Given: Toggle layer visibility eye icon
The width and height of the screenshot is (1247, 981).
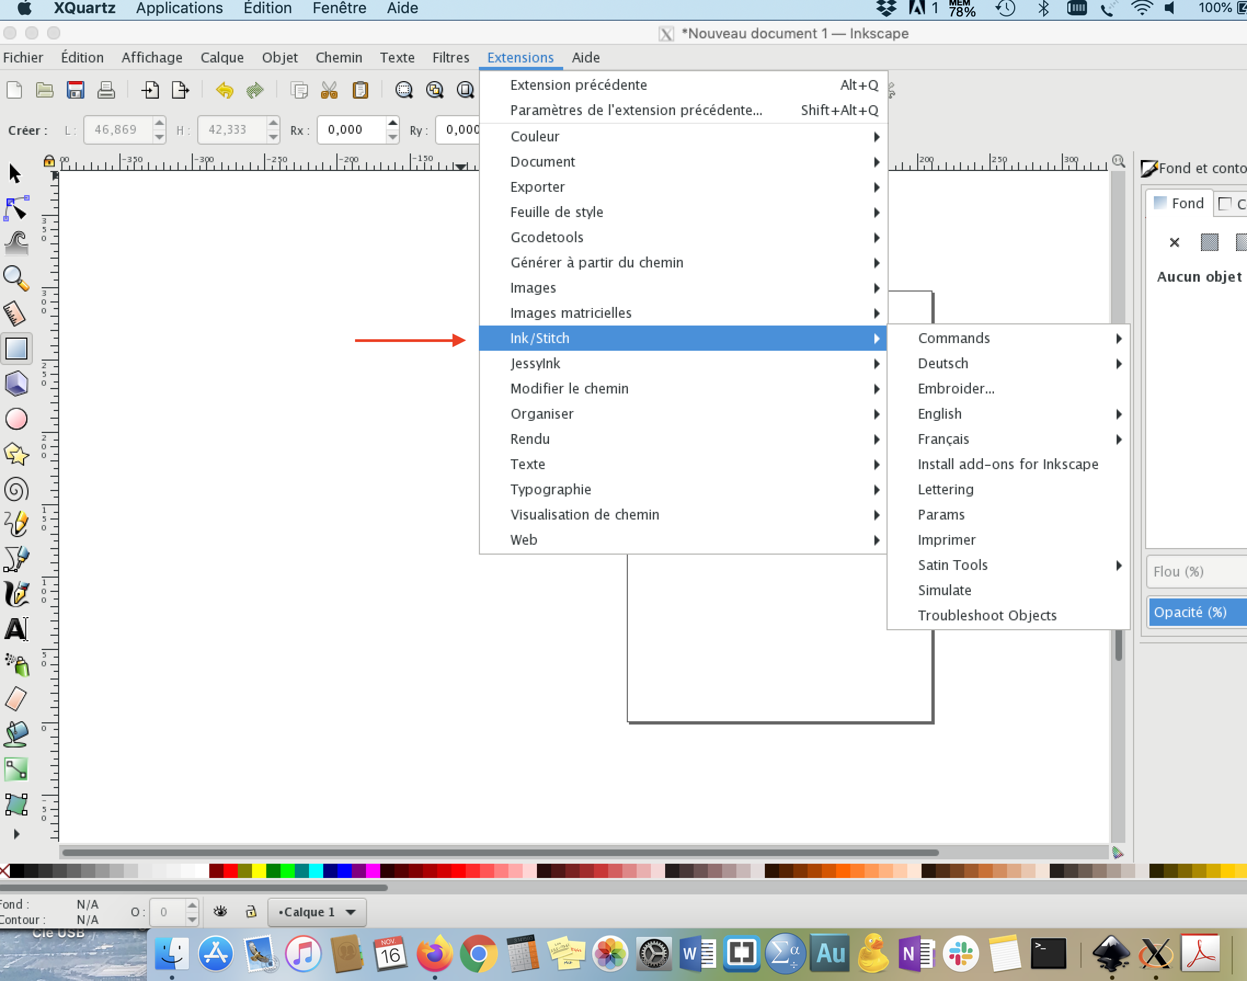Looking at the screenshot, I should (x=220, y=911).
